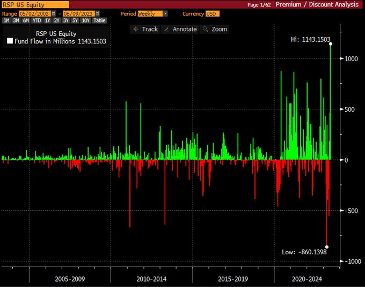Select the 3M range tab

point(16,20)
